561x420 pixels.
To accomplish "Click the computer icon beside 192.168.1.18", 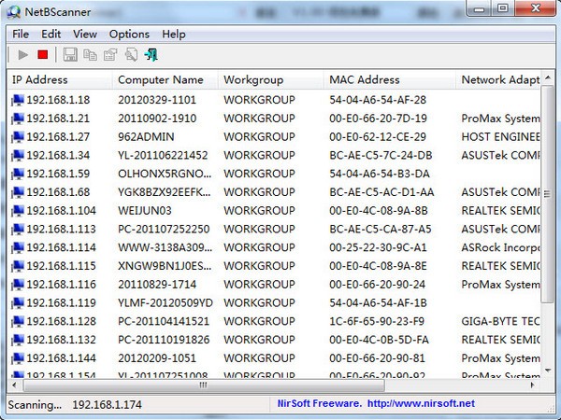I will 17,100.
